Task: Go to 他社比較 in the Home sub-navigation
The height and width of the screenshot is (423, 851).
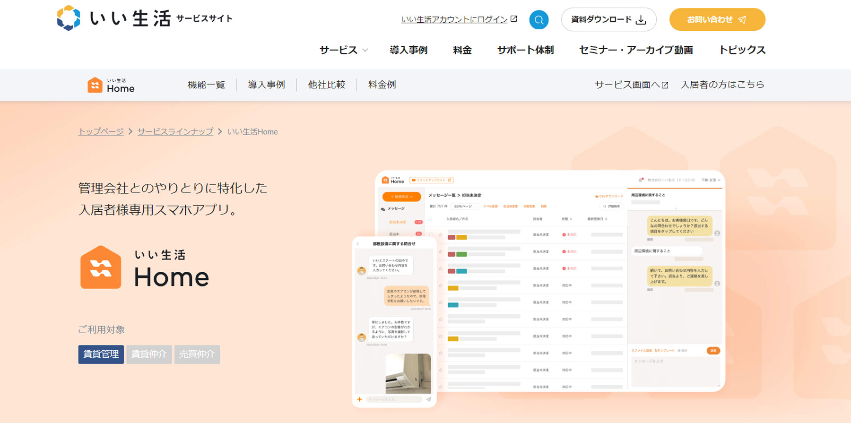Action: coord(326,85)
